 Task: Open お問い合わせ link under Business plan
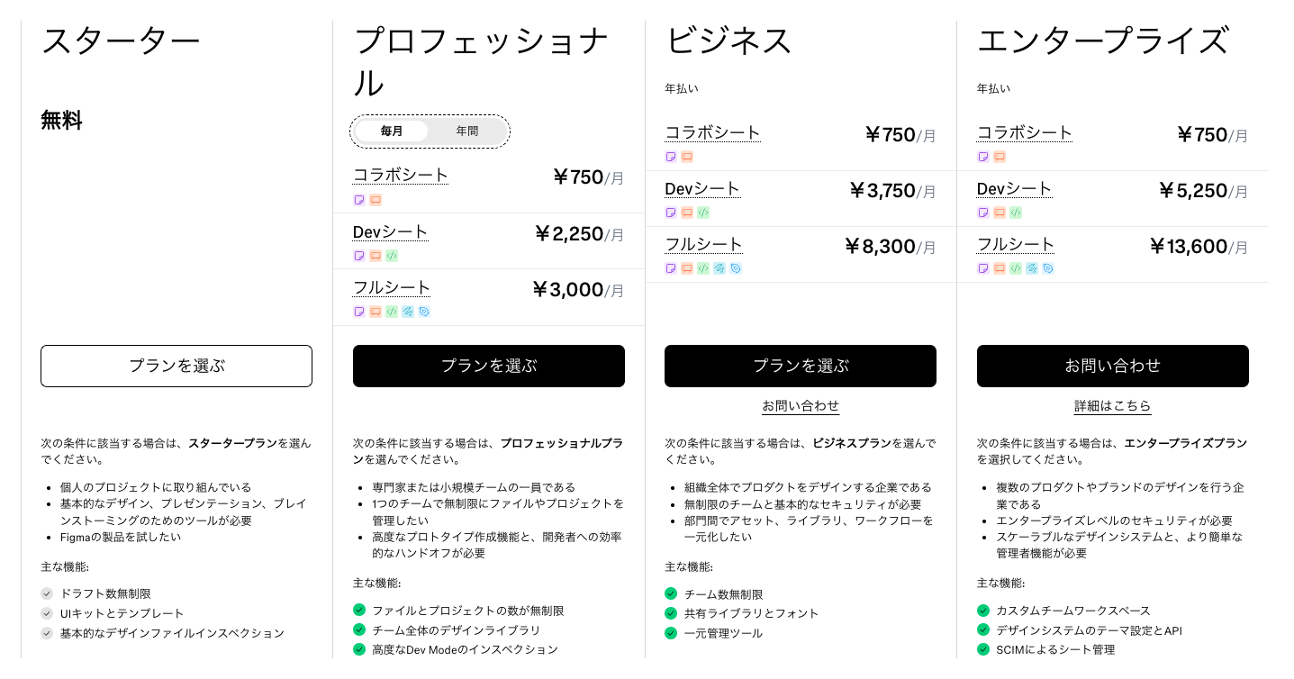(801, 406)
